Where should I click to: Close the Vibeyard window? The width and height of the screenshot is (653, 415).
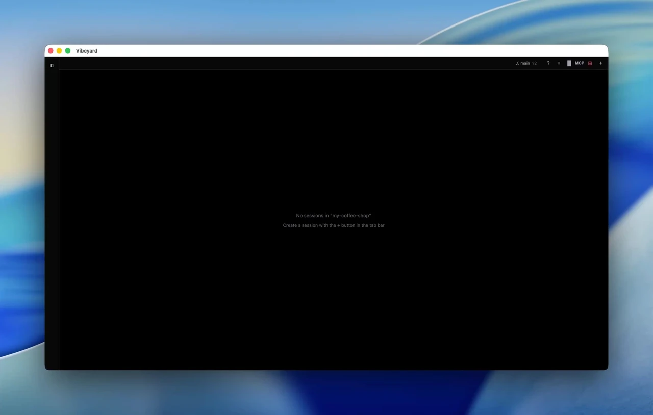pyautogui.click(x=51, y=50)
